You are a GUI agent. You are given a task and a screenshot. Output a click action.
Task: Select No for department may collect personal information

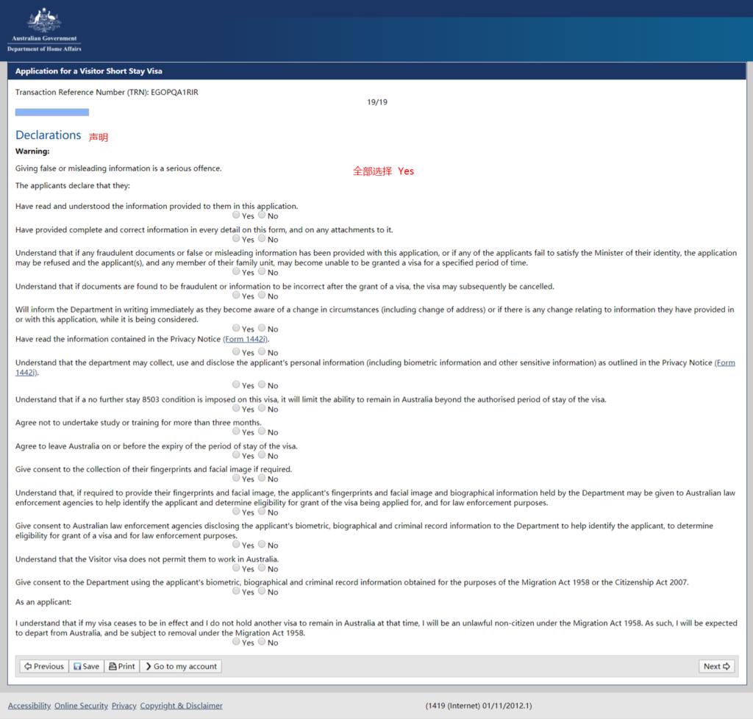pos(262,384)
